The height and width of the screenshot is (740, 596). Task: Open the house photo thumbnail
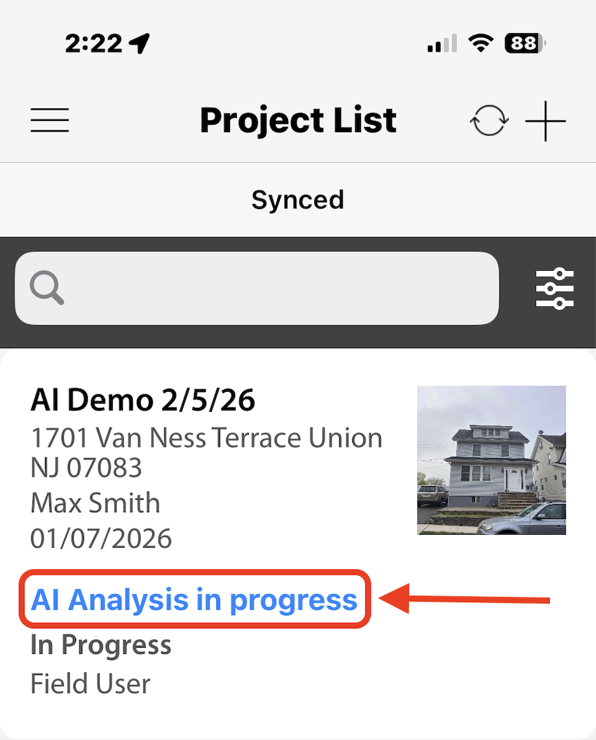click(491, 460)
